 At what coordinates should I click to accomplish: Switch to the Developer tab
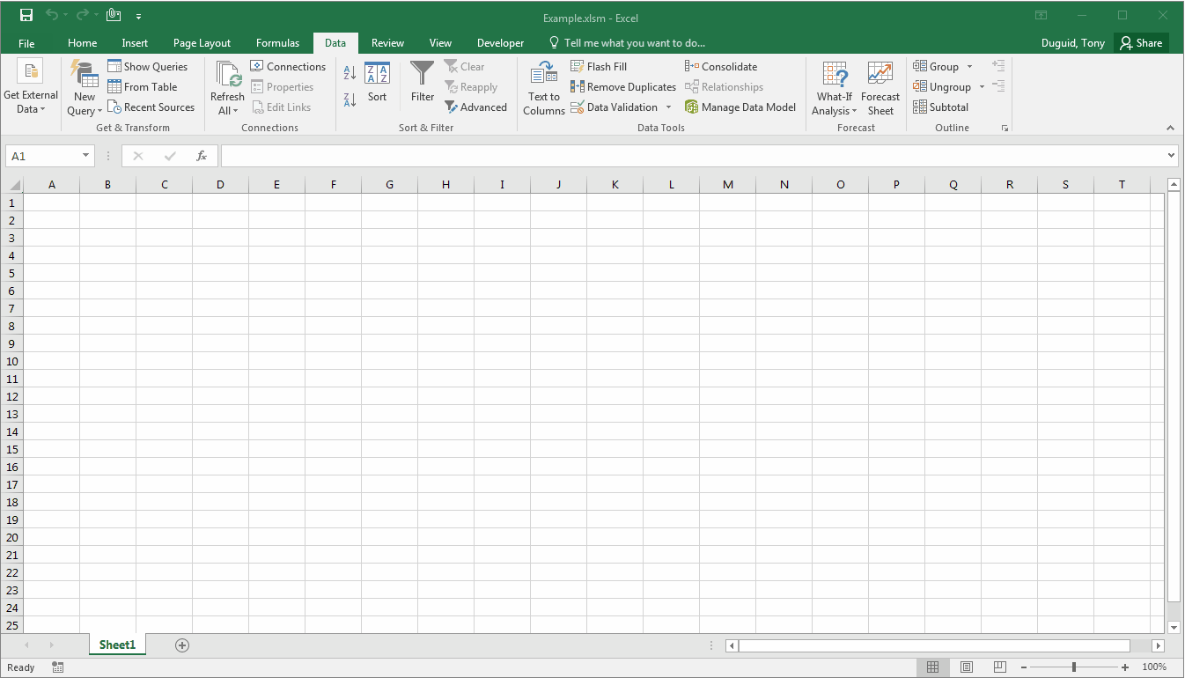[x=499, y=42]
